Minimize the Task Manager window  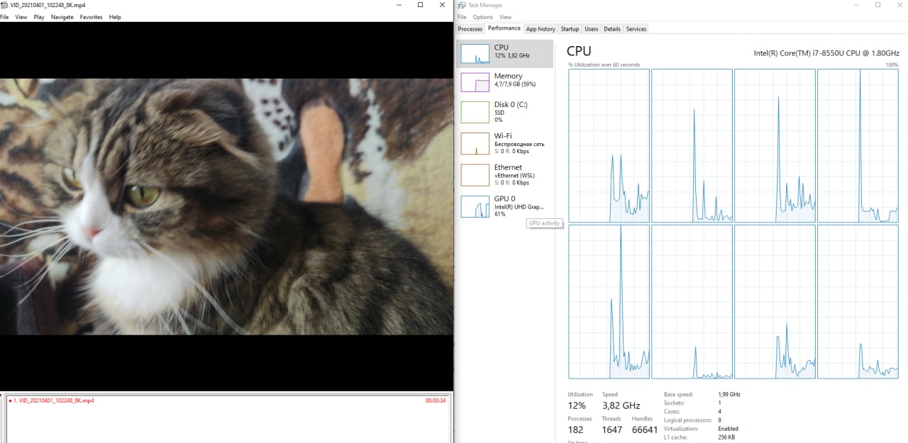click(x=858, y=5)
